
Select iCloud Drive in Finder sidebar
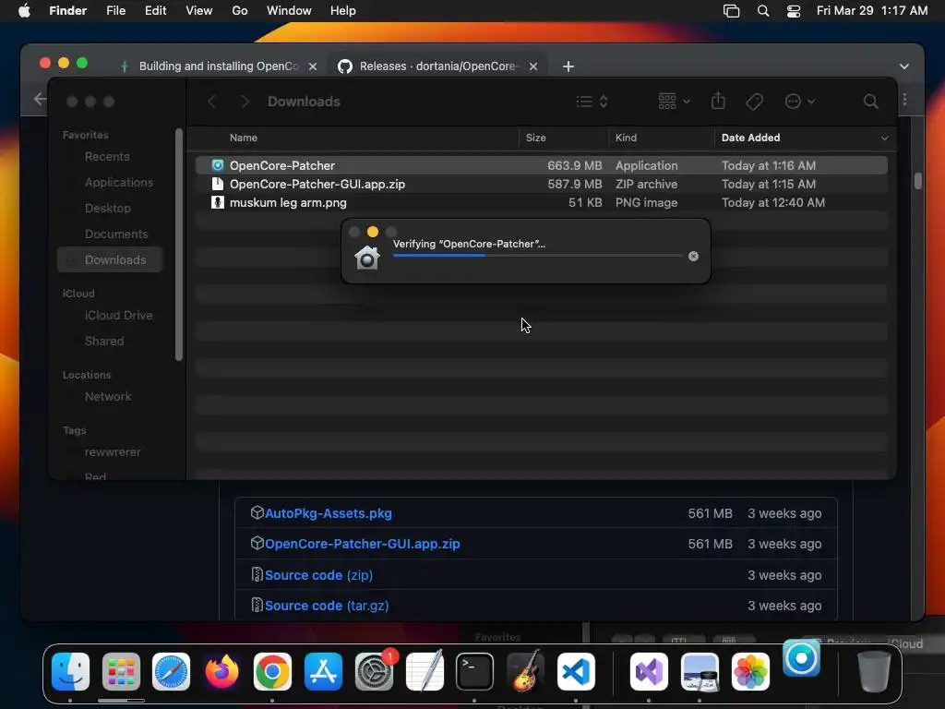pos(118,316)
